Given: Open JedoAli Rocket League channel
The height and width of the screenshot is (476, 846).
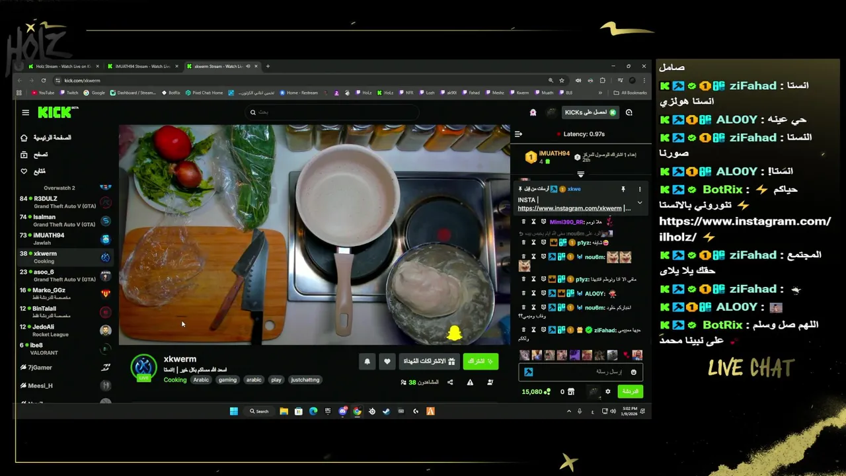Looking at the screenshot, I should pos(65,330).
